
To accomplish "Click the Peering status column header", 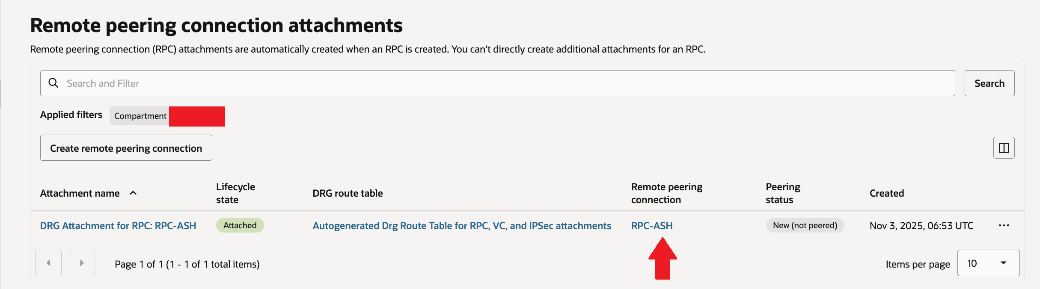I will pyautogui.click(x=782, y=193).
